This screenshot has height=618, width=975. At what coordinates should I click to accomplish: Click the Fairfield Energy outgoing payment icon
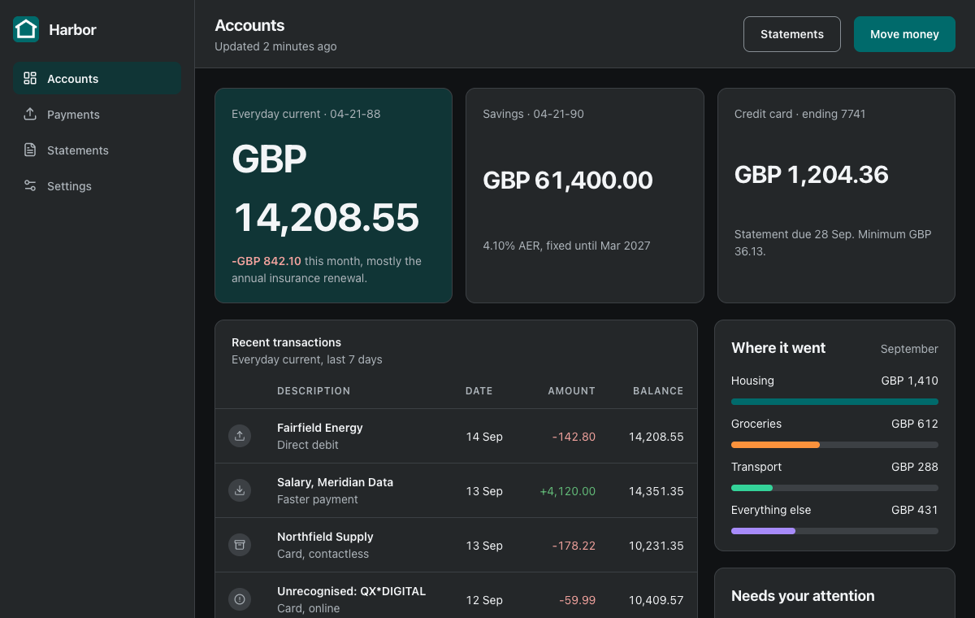coord(240,436)
